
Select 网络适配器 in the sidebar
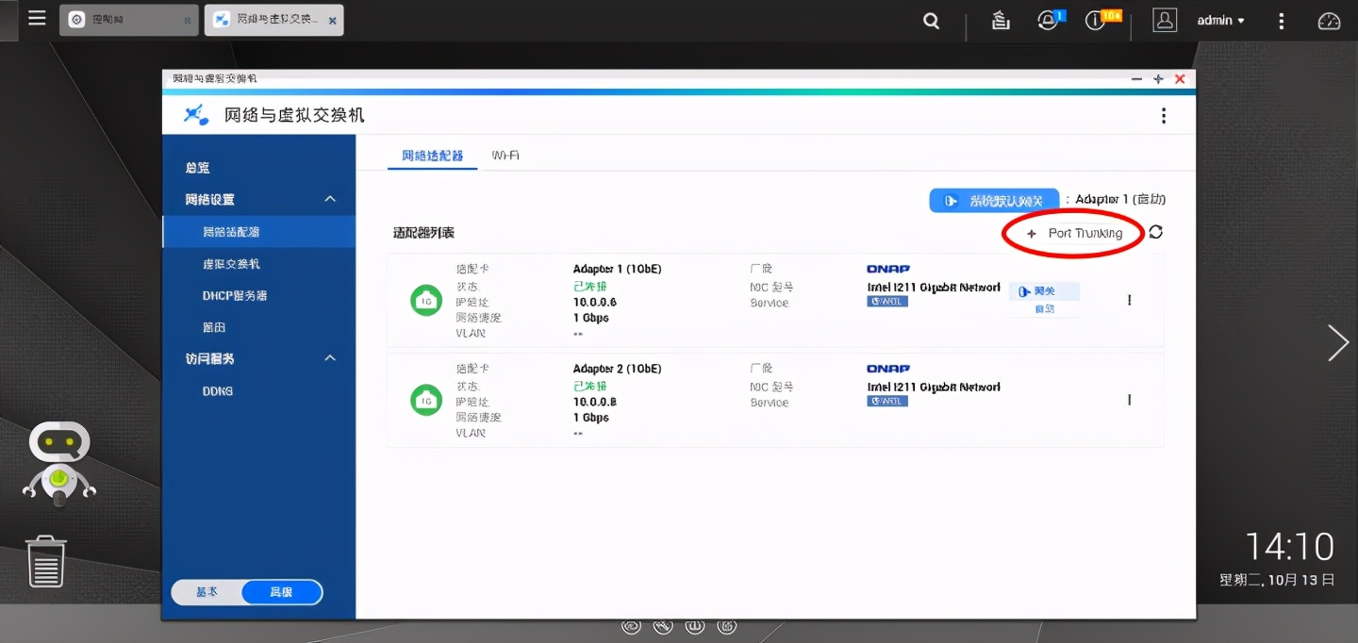[x=258, y=232]
